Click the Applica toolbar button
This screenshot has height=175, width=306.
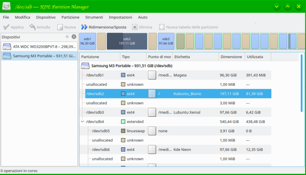coord(13,27)
